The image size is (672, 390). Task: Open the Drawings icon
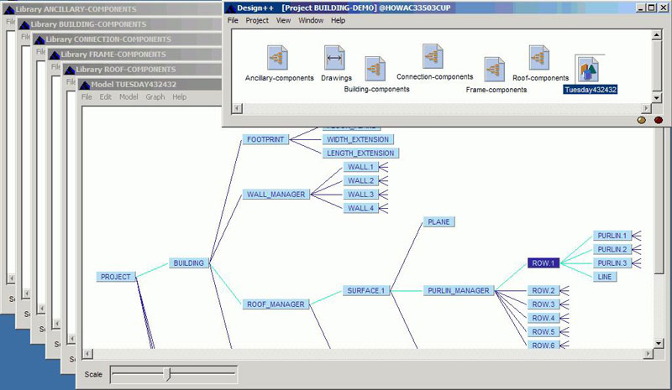click(x=335, y=58)
